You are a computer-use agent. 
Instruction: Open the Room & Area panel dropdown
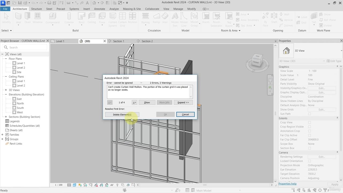(x=230, y=31)
